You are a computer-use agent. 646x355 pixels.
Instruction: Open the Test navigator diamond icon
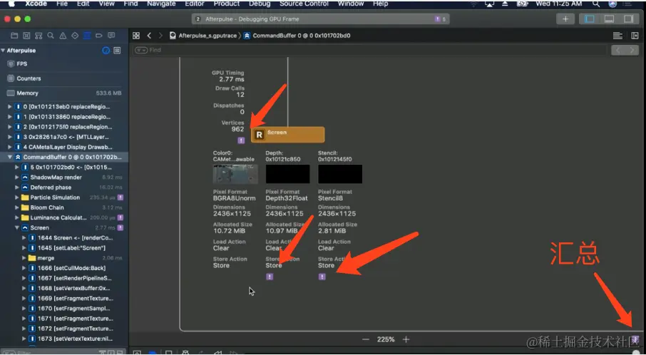(x=75, y=36)
